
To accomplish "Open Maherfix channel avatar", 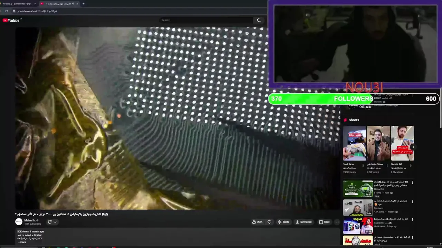I will point(19,222).
